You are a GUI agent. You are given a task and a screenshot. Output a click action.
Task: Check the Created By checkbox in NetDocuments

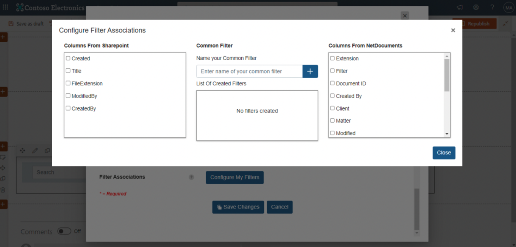coord(332,96)
